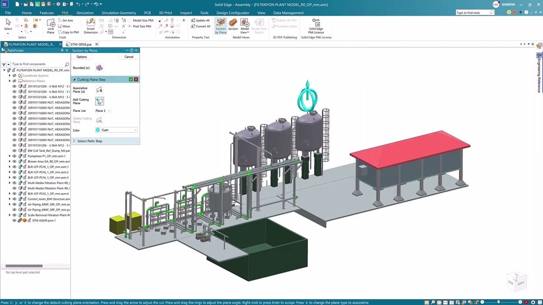Screen dimensions: 543x305
Task: Click the Move tool in Tools group
Action: tap(64, 26)
